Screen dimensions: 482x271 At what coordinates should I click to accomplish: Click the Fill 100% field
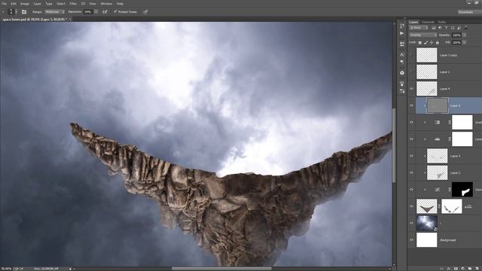456,42
